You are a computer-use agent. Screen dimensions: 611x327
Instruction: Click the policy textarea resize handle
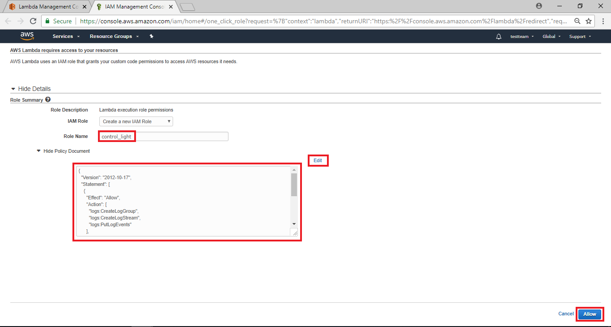(x=294, y=232)
